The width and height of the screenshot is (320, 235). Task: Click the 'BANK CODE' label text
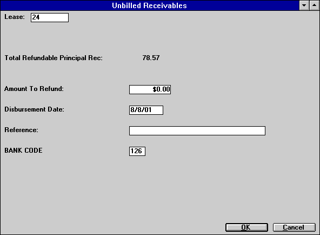[23, 151]
